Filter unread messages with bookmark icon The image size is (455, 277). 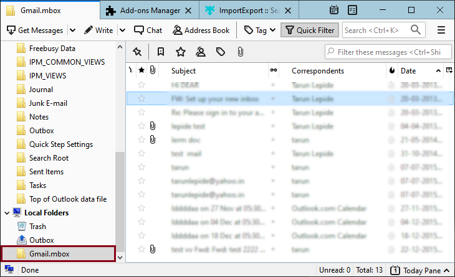160,52
